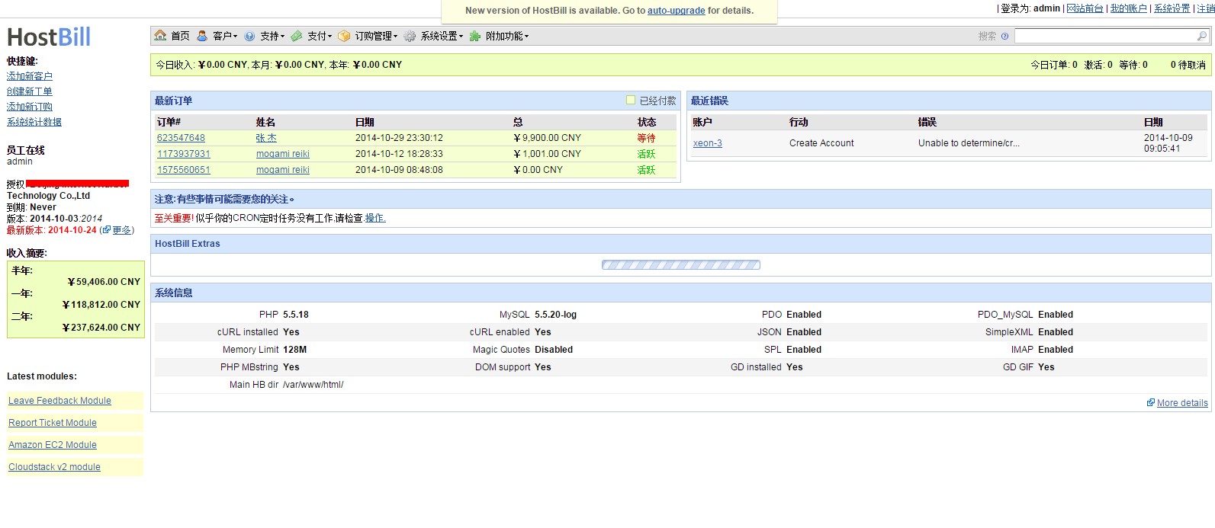
Task: Click the gear icon beside 系统设置
Action: click(x=410, y=36)
